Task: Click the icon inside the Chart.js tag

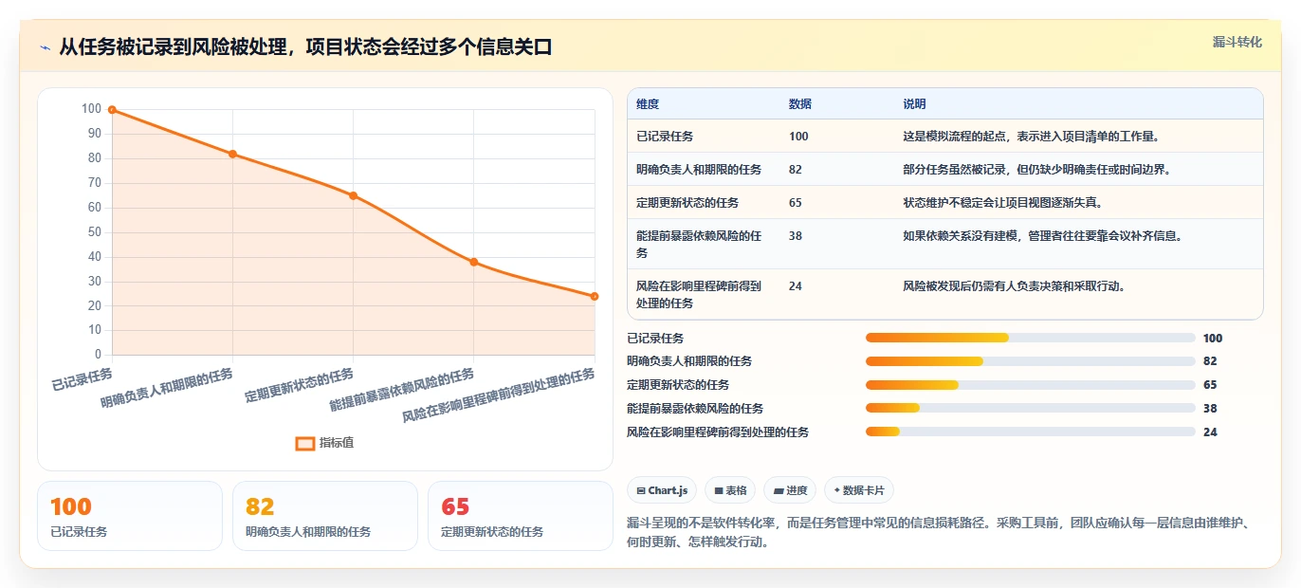Action: pyautogui.click(x=642, y=491)
